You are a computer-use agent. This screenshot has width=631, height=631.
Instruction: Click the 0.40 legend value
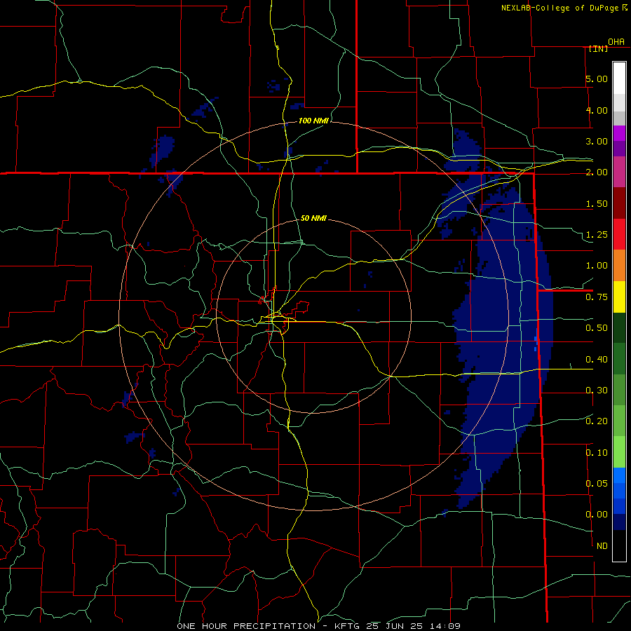pos(597,360)
